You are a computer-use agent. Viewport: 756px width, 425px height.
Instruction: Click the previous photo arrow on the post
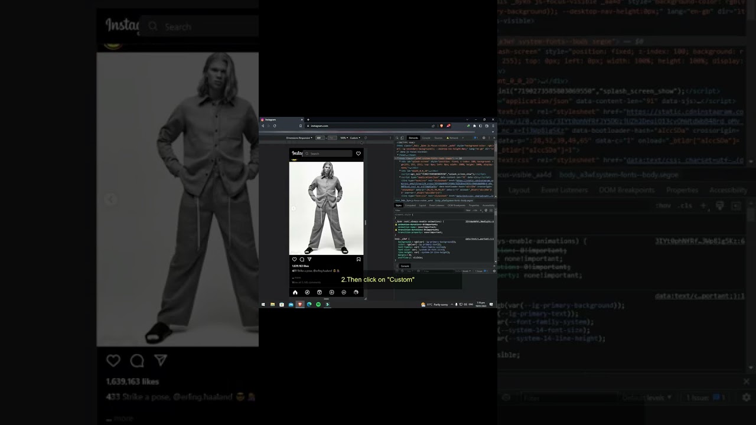click(x=294, y=208)
